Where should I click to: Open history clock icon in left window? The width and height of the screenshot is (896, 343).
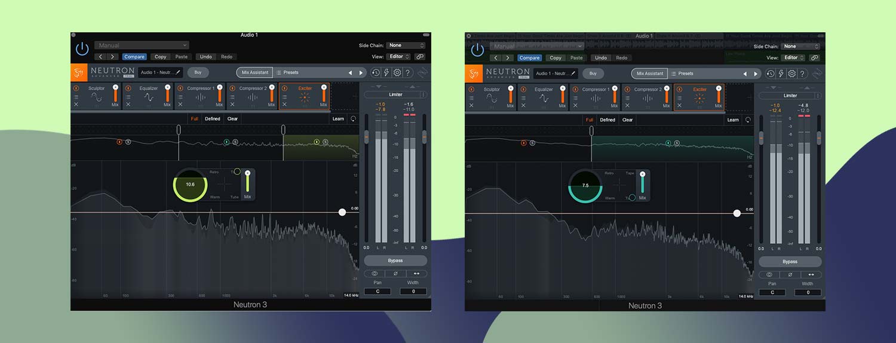(x=375, y=73)
